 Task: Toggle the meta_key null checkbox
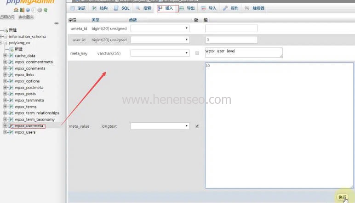coord(197,53)
